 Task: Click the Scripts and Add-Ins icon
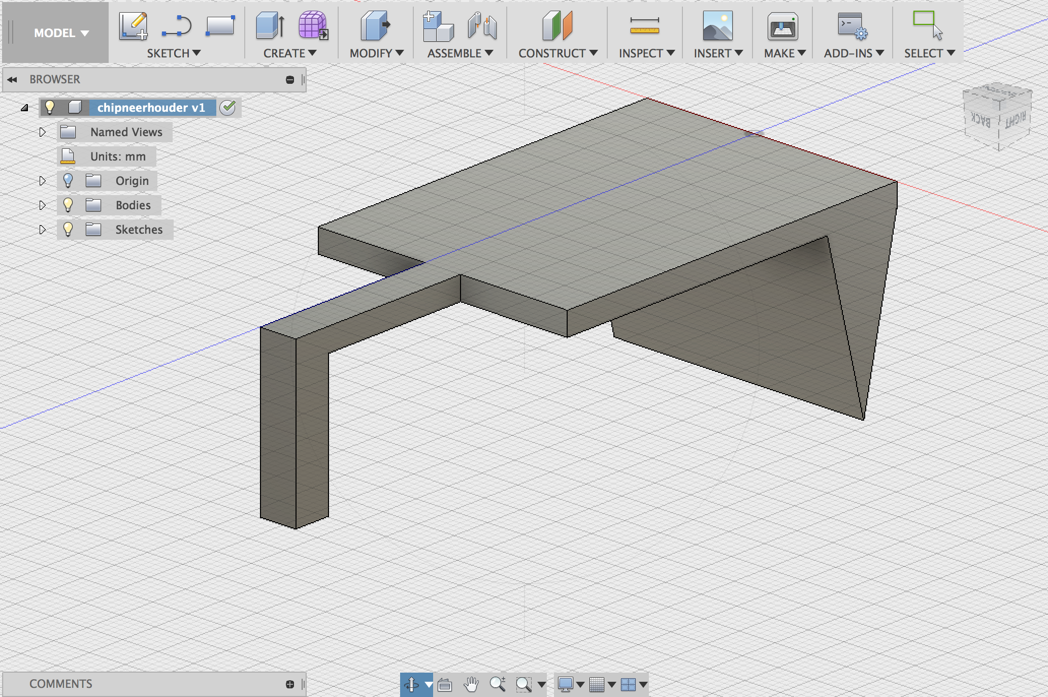point(853,26)
